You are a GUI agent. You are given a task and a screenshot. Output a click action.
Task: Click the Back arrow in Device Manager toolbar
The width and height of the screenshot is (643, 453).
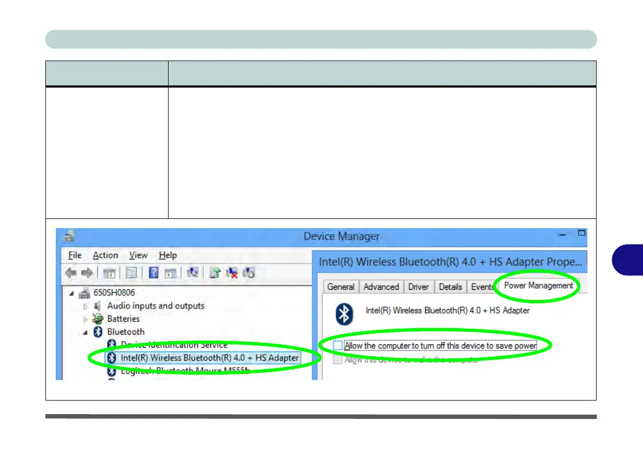71,273
